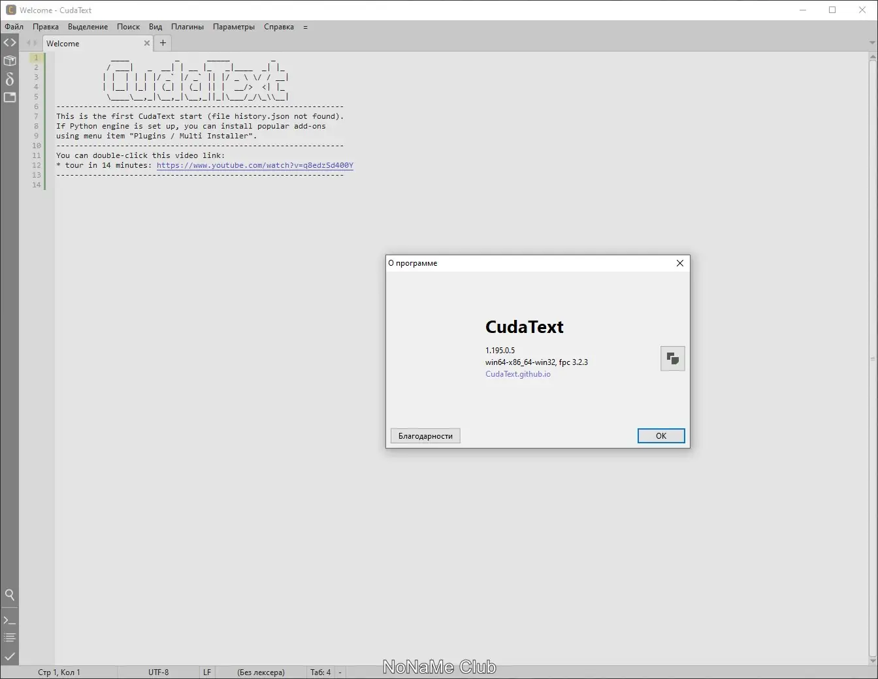Viewport: 878px width, 679px height.
Task: Open the Параметры menu
Action: 234,27
